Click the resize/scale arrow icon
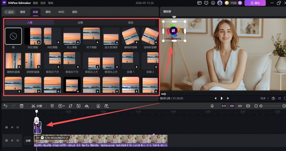 (78, 106)
